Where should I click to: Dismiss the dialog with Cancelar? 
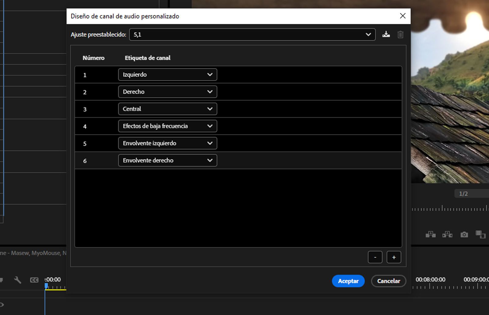pyautogui.click(x=388, y=281)
